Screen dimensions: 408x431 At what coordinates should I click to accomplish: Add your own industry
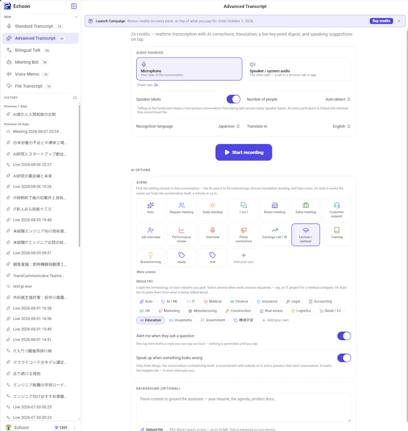click(275, 320)
